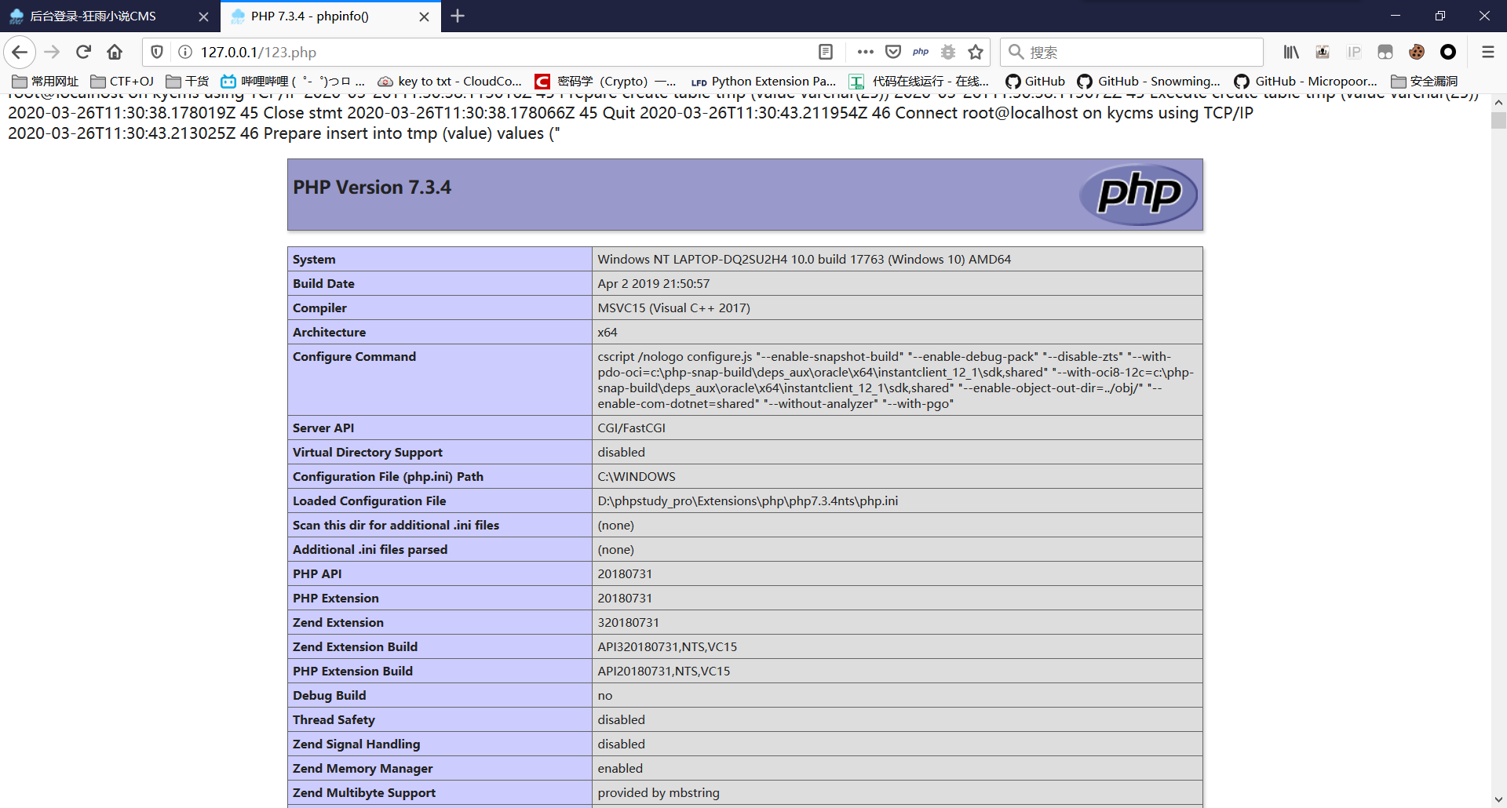The height and width of the screenshot is (808, 1507).
Task: Open the Library toolbar icon
Action: (x=1291, y=52)
